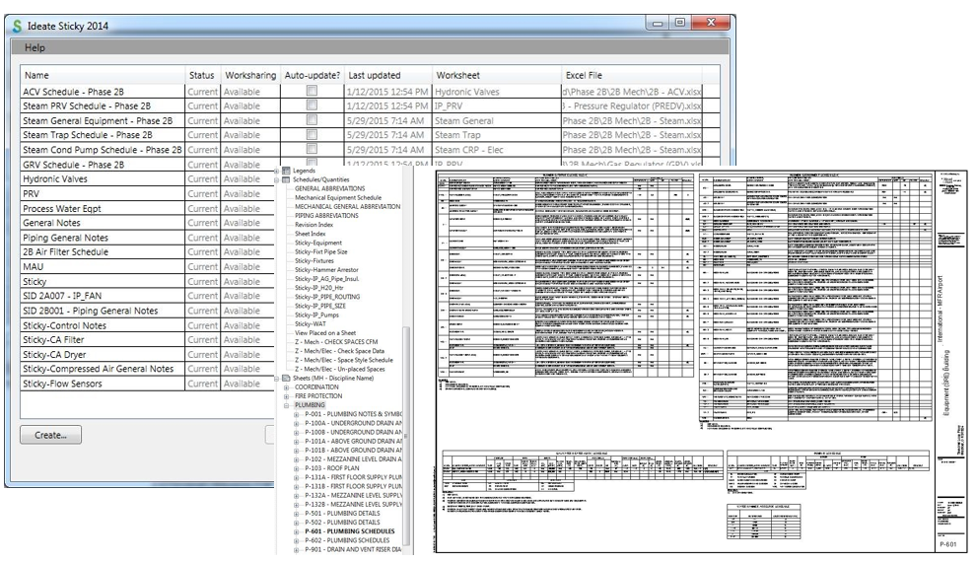Sort by the Last updated column header

click(x=387, y=75)
